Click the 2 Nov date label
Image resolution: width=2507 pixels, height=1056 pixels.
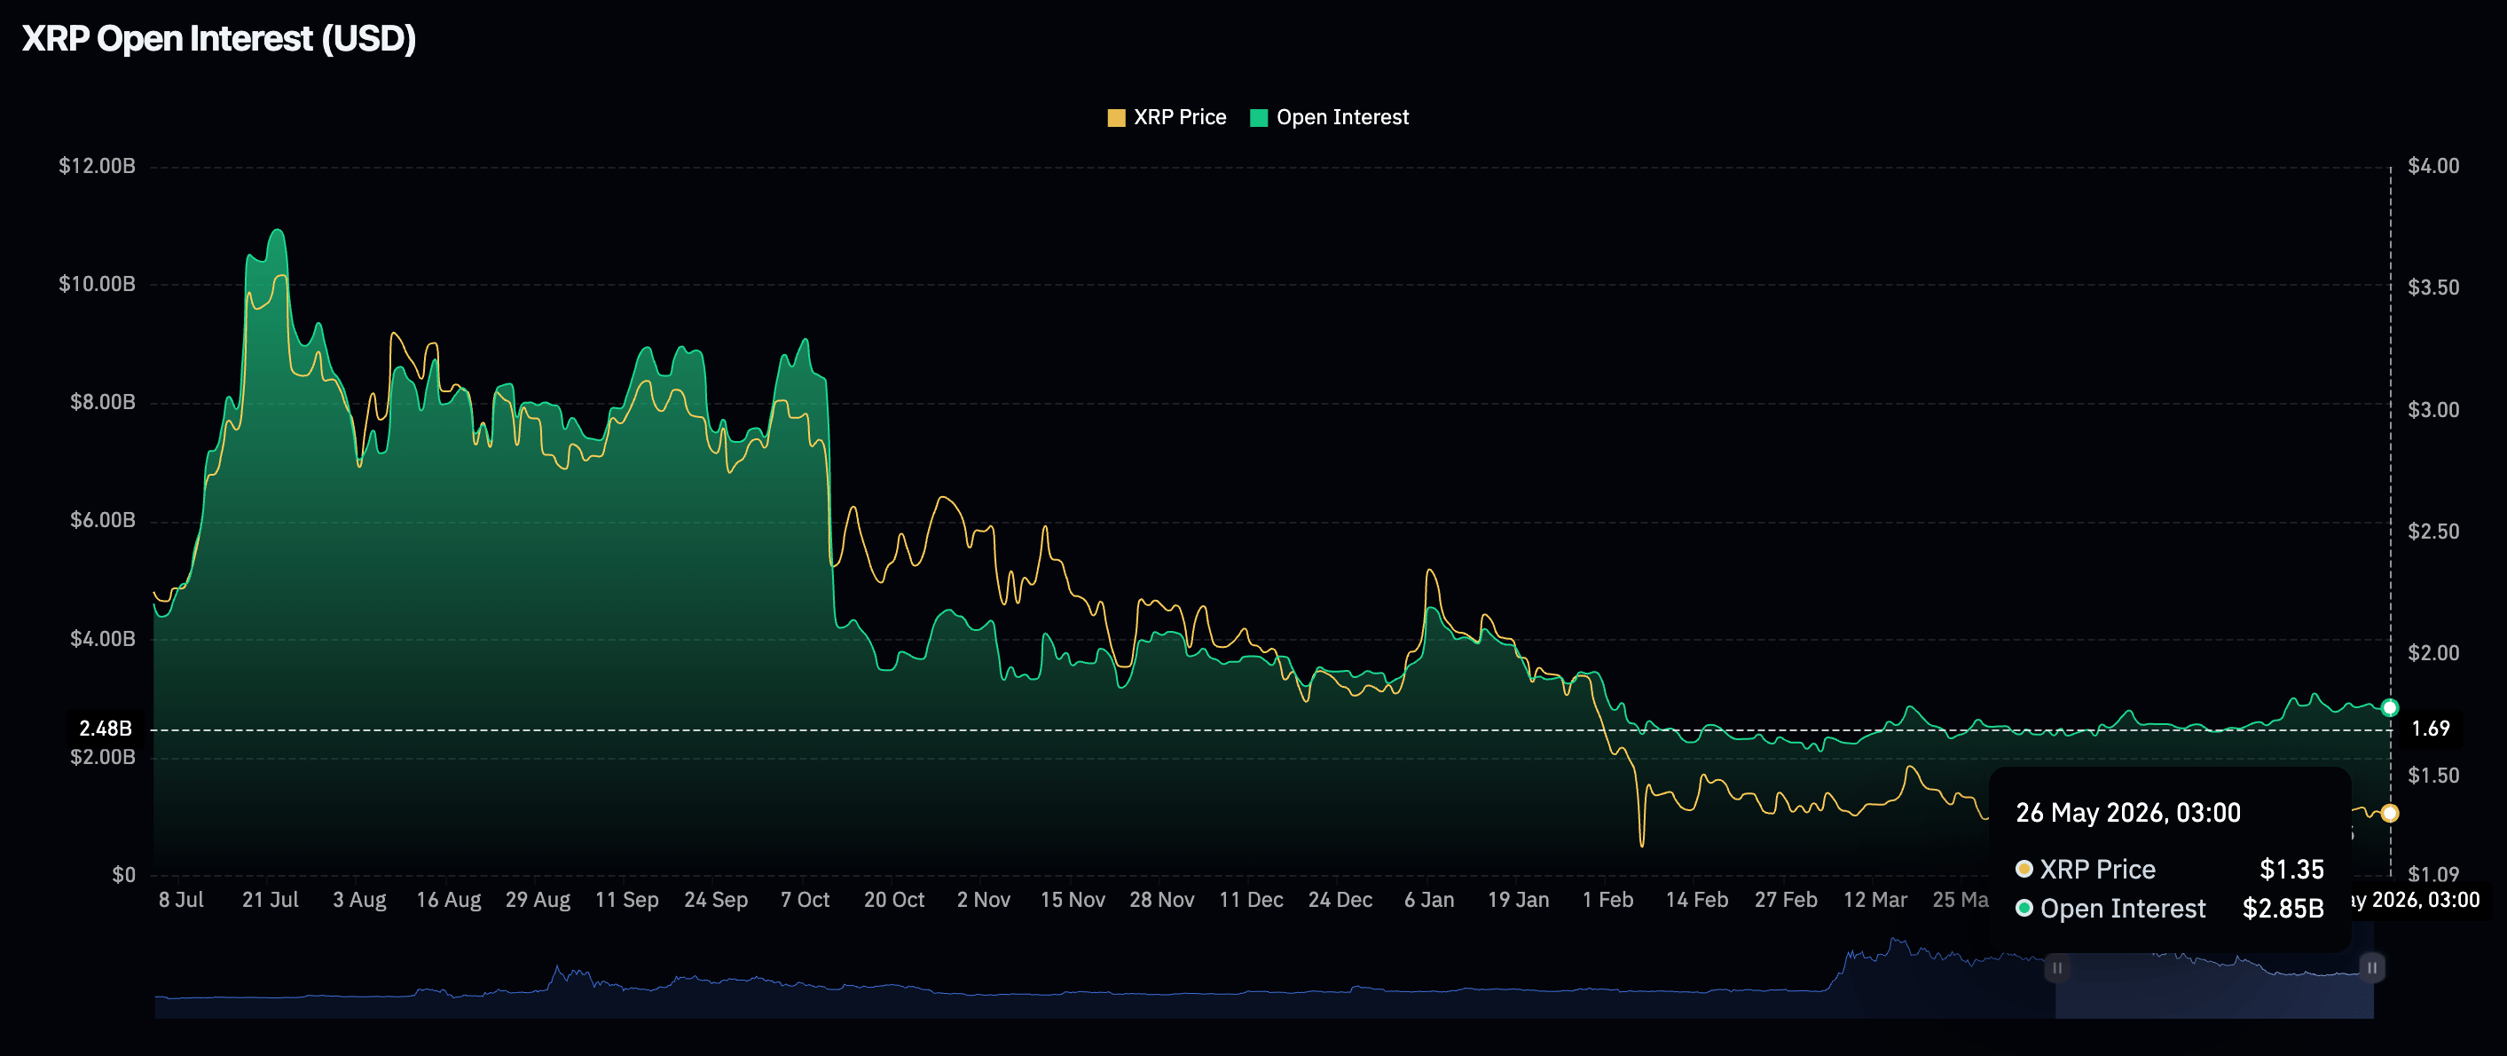click(984, 899)
